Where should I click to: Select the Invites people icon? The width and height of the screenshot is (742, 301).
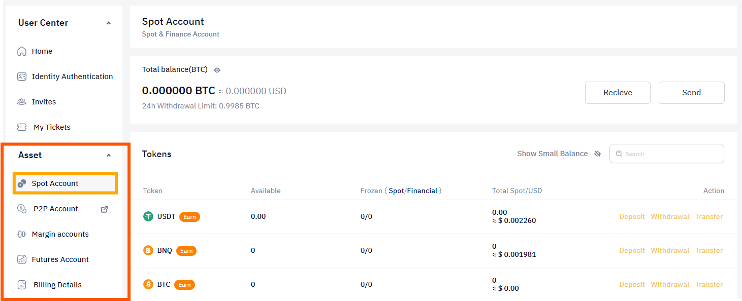(22, 102)
